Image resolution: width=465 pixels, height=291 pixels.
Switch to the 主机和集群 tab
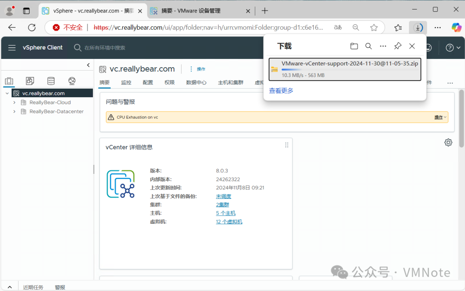[x=230, y=83]
